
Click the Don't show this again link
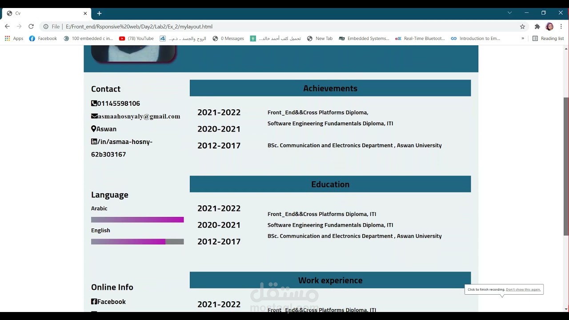(x=523, y=289)
